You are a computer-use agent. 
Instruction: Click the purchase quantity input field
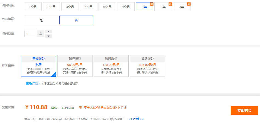click(x=31, y=34)
